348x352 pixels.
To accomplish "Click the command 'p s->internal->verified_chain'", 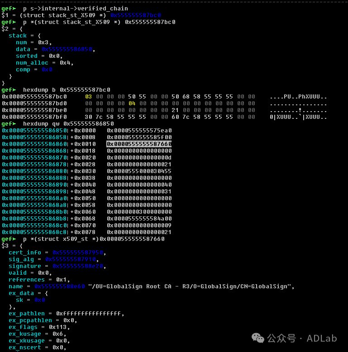I will pyautogui.click(x=75, y=9).
